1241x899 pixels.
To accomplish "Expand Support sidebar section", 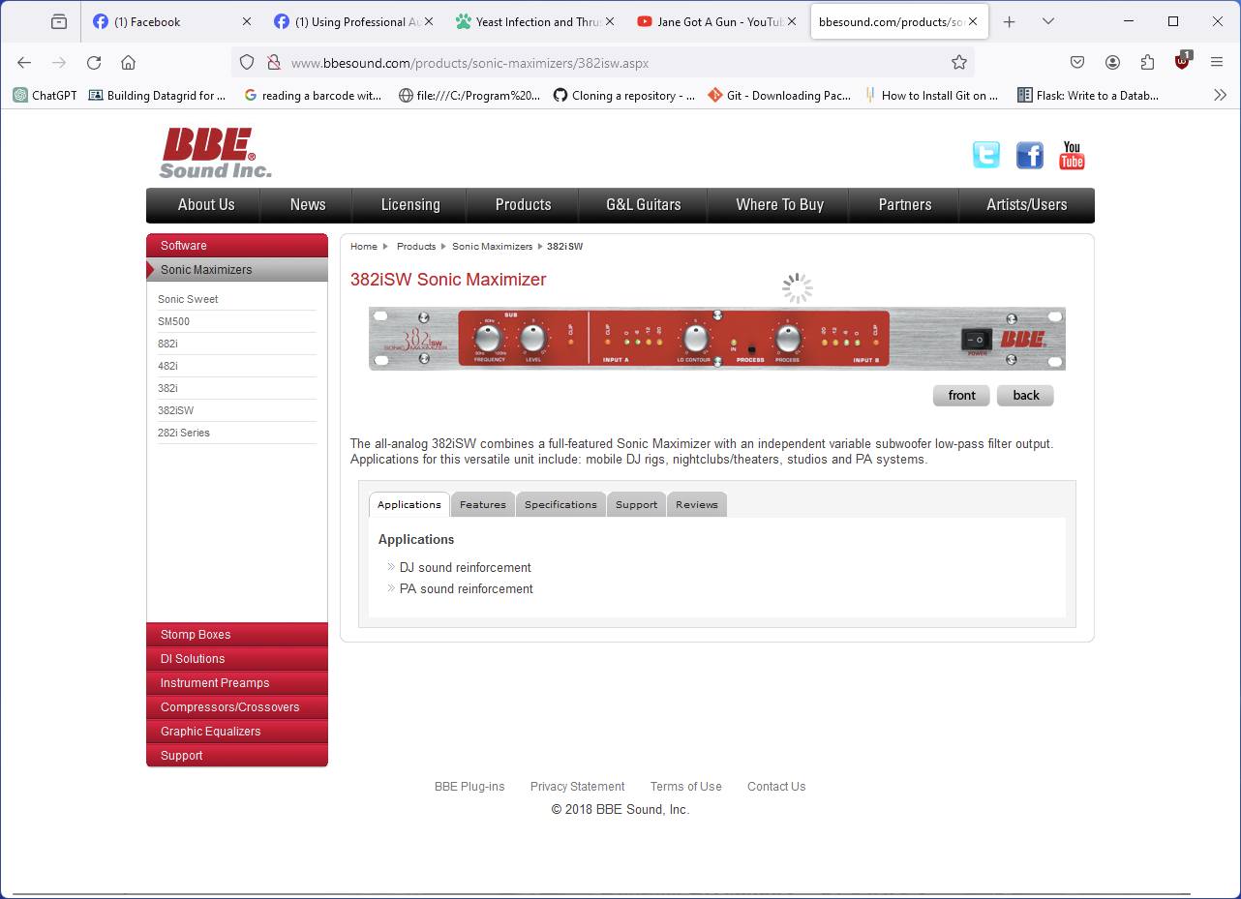I will [x=237, y=755].
